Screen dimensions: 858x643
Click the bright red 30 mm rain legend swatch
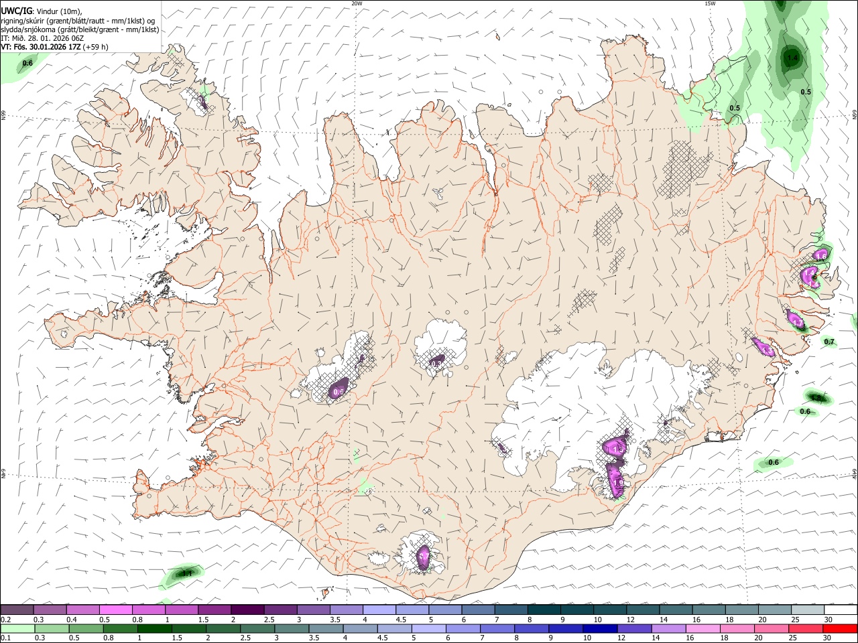tap(841, 628)
